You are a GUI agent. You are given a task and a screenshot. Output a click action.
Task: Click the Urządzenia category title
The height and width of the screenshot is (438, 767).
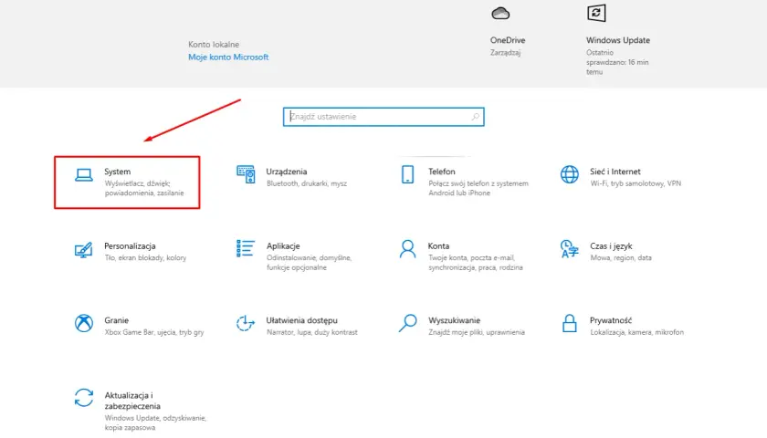coord(287,172)
